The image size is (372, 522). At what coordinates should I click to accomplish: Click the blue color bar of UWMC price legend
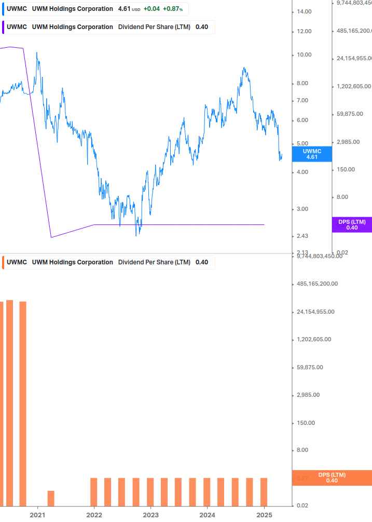tap(3, 9)
